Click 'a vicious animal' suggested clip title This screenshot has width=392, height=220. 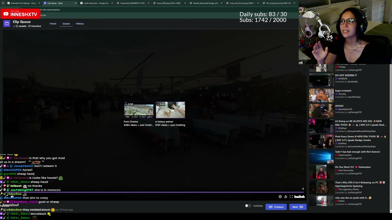click(164, 122)
